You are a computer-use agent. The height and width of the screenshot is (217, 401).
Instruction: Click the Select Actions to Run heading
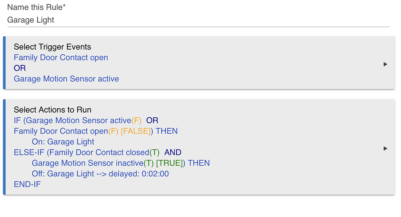[52, 110]
